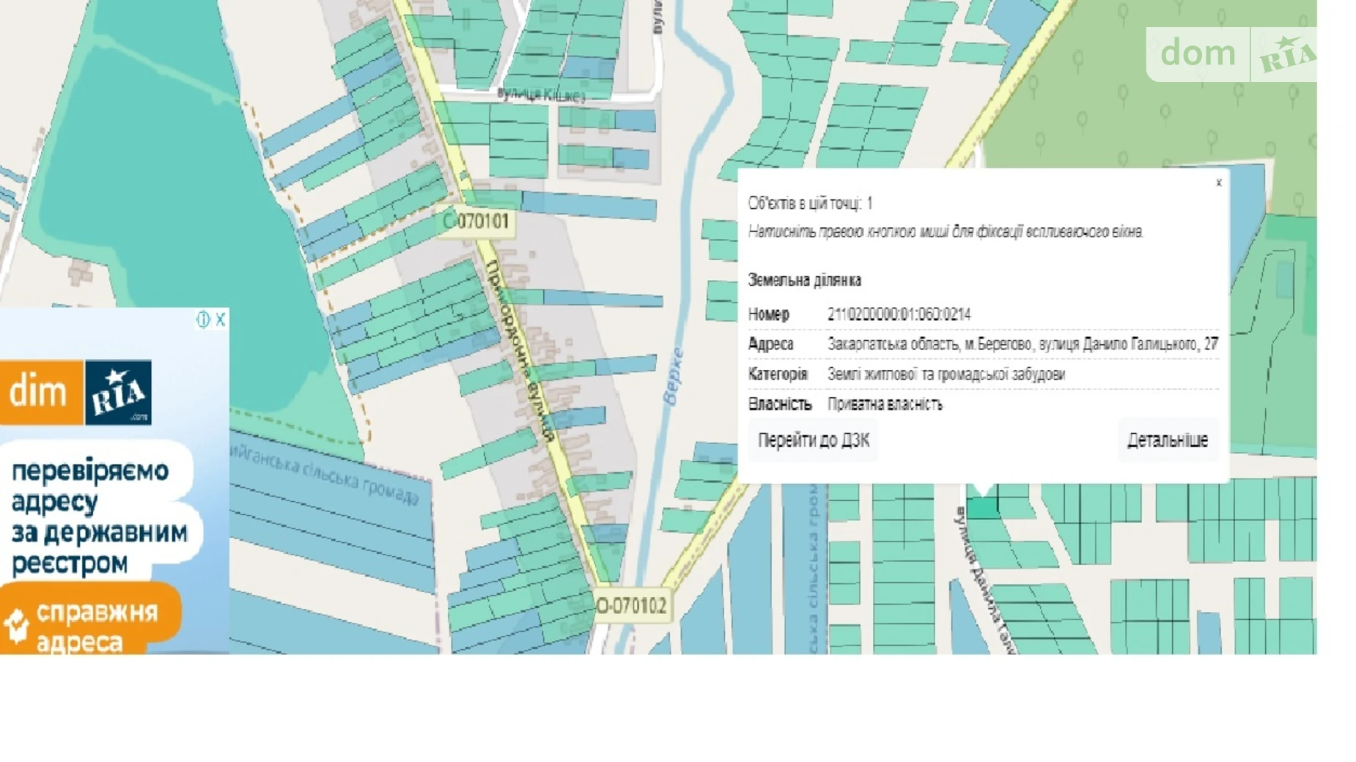Click the O-070102 road marker
Image resolution: width=1356 pixels, height=762 pixels.
(631, 606)
